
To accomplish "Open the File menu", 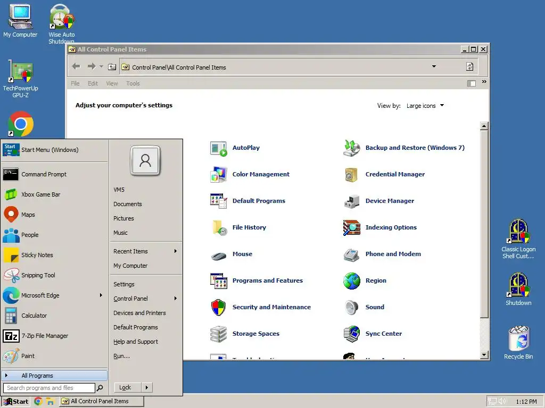I will click(x=75, y=83).
